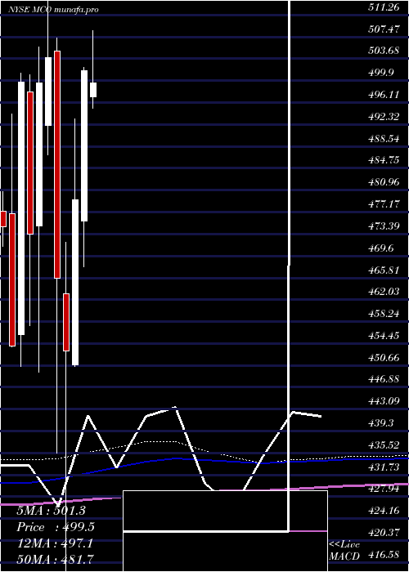Click the 462.03 price axis label
Screen dimensions: 409x572
pyautogui.click(x=384, y=292)
